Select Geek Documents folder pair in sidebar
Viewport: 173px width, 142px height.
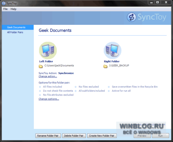point(18,27)
